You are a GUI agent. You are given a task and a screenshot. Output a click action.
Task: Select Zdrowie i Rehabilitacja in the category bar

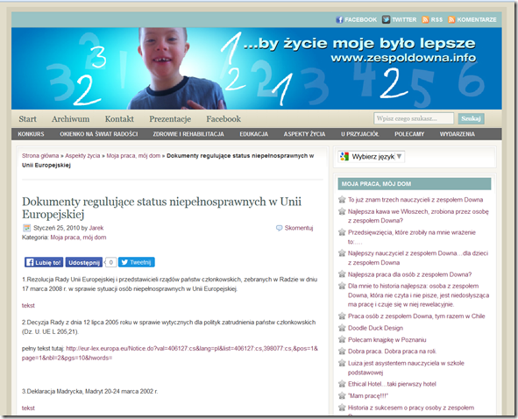pos(188,134)
